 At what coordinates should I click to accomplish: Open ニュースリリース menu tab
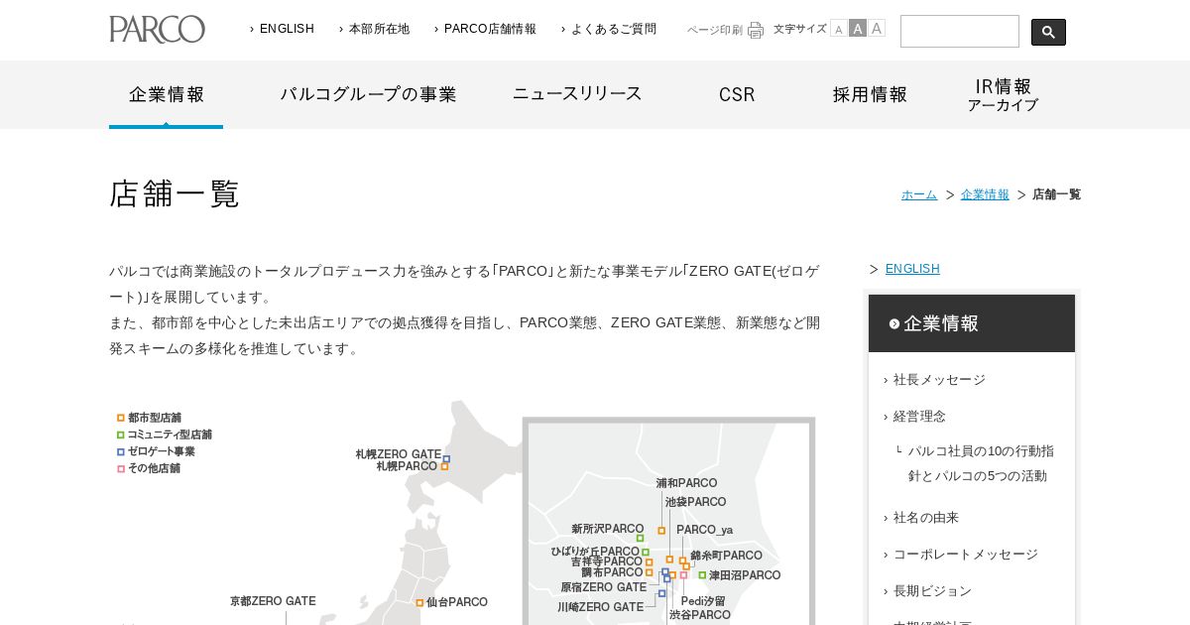click(x=577, y=93)
